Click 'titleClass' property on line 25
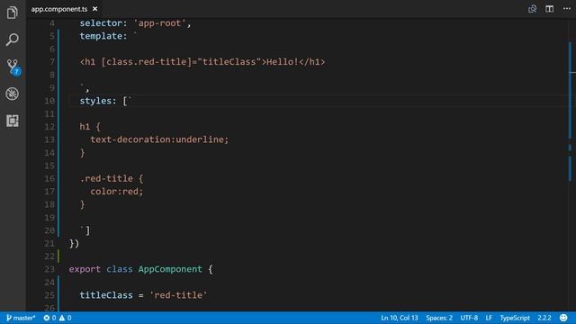This screenshot has width=576, height=324. pyautogui.click(x=106, y=295)
